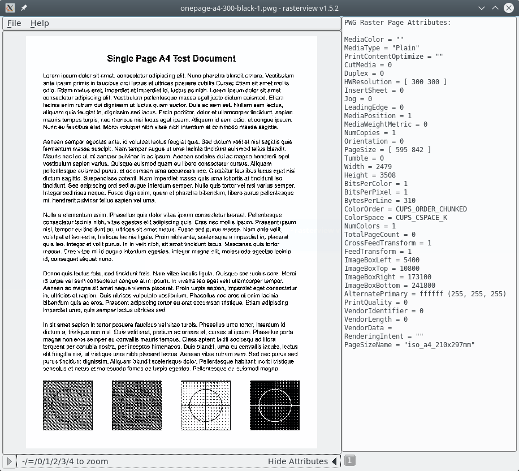
Task: Close the rasterview window
Action: [x=509, y=8]
